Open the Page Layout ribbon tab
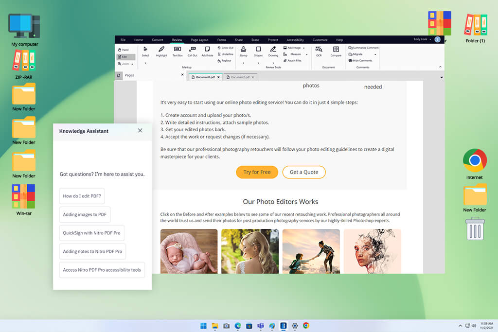Image resolution: width=498 pixels, height=332 pixels. [x=200, y=40]
